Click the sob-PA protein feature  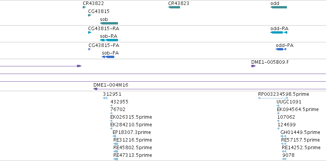click(108, 57)
